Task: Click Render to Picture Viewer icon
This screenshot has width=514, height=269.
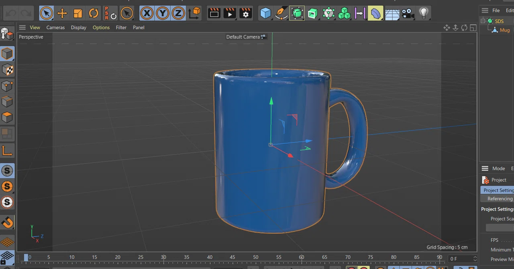Action: 230,13
